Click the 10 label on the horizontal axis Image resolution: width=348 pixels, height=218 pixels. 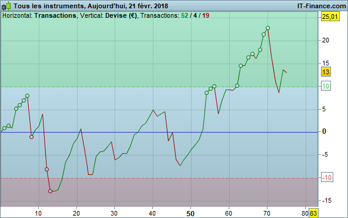[38, 213]
